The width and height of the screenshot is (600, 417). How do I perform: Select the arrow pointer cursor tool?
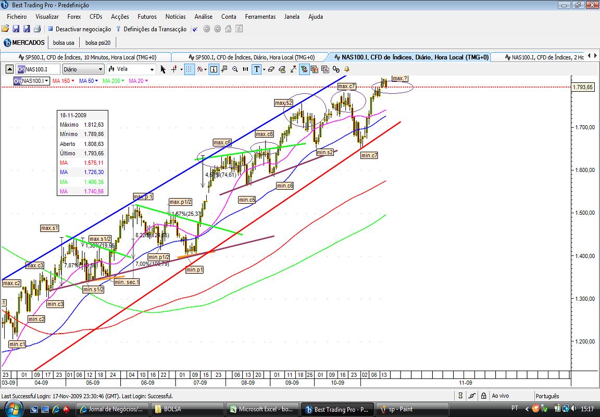pos(163,69)
